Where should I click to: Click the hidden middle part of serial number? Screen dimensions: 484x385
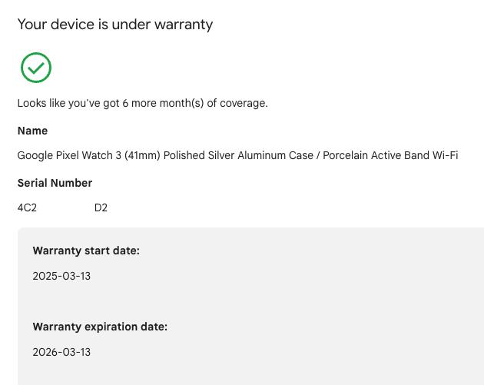coord(65,207)
